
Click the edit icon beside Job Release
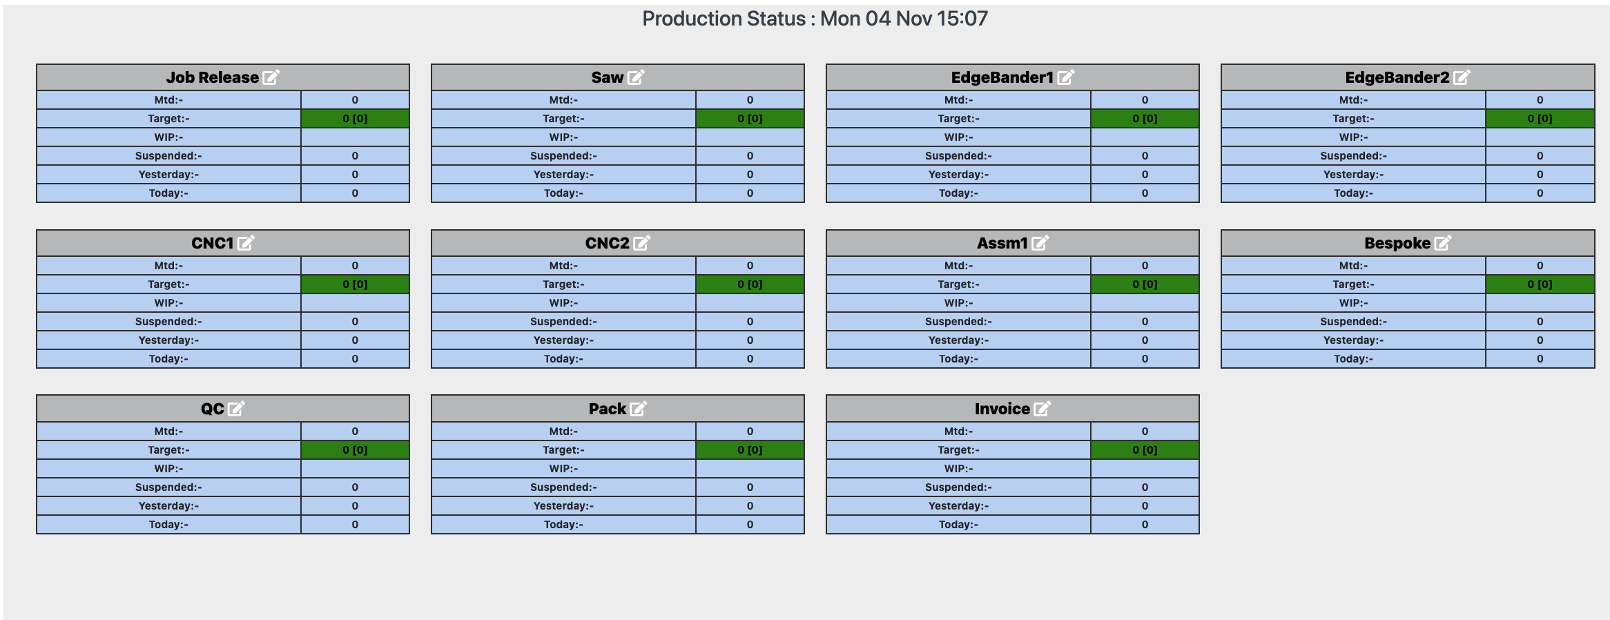(271, 77)
